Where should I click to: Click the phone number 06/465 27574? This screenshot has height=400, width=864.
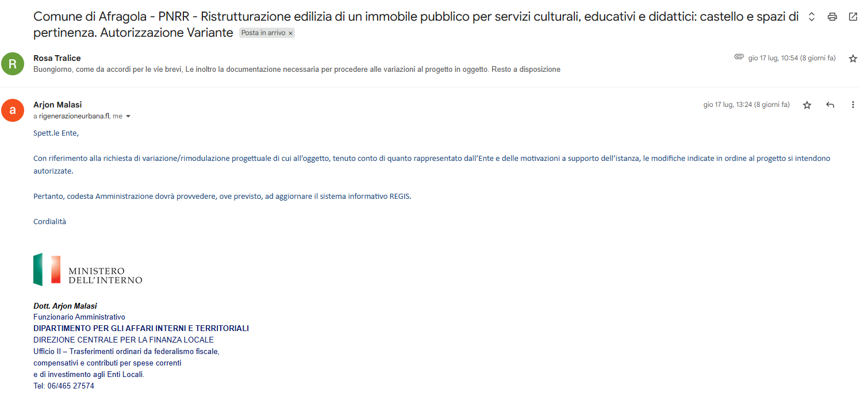click(71, 386)
